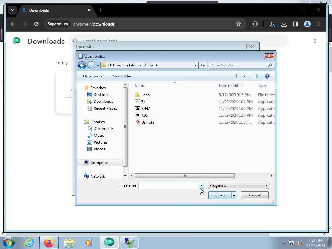
Task: Open the address bar previous locations dropdown
Action: click(x=195, y=65)
